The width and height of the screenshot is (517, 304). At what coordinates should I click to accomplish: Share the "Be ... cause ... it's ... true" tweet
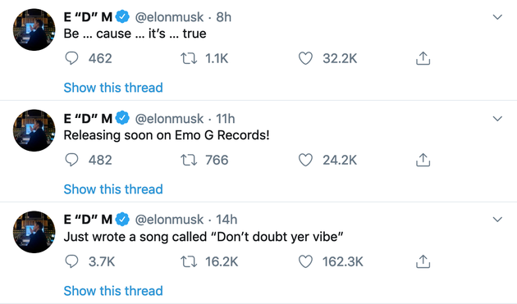(423, 58)
